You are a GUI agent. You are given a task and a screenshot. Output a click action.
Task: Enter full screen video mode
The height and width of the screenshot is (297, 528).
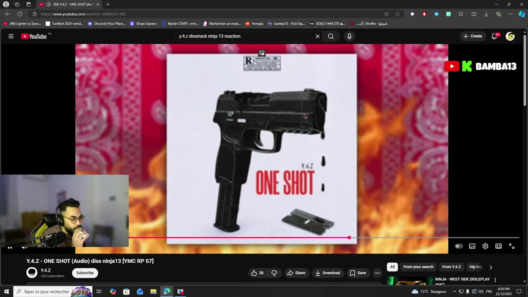point(512,246)
